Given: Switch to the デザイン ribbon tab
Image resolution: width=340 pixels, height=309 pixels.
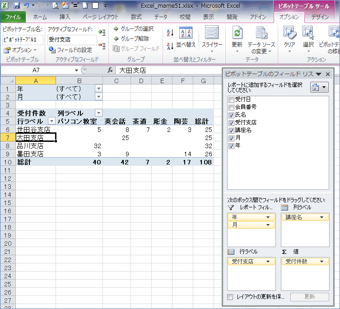Looking at the screenshot, I should coord(320,17).
